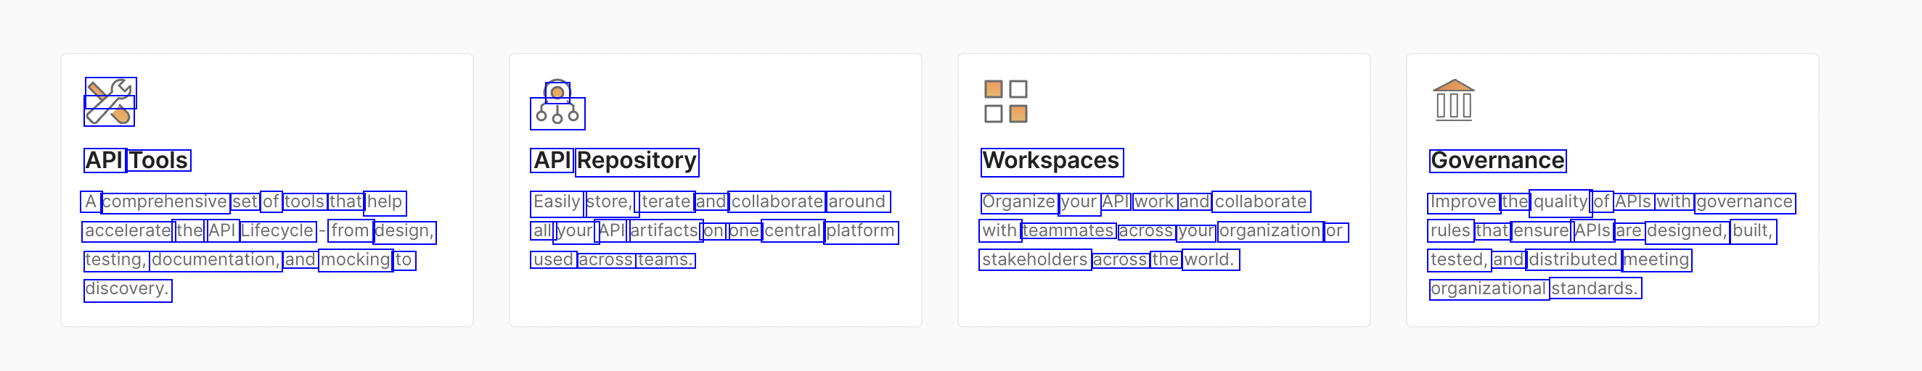Select the API Repository heading
Screen dimensions: 1922x371
point(615,160)
